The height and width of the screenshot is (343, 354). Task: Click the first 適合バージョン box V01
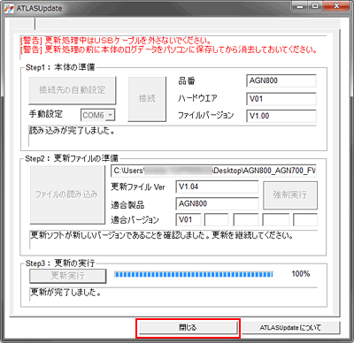[189, 220]
